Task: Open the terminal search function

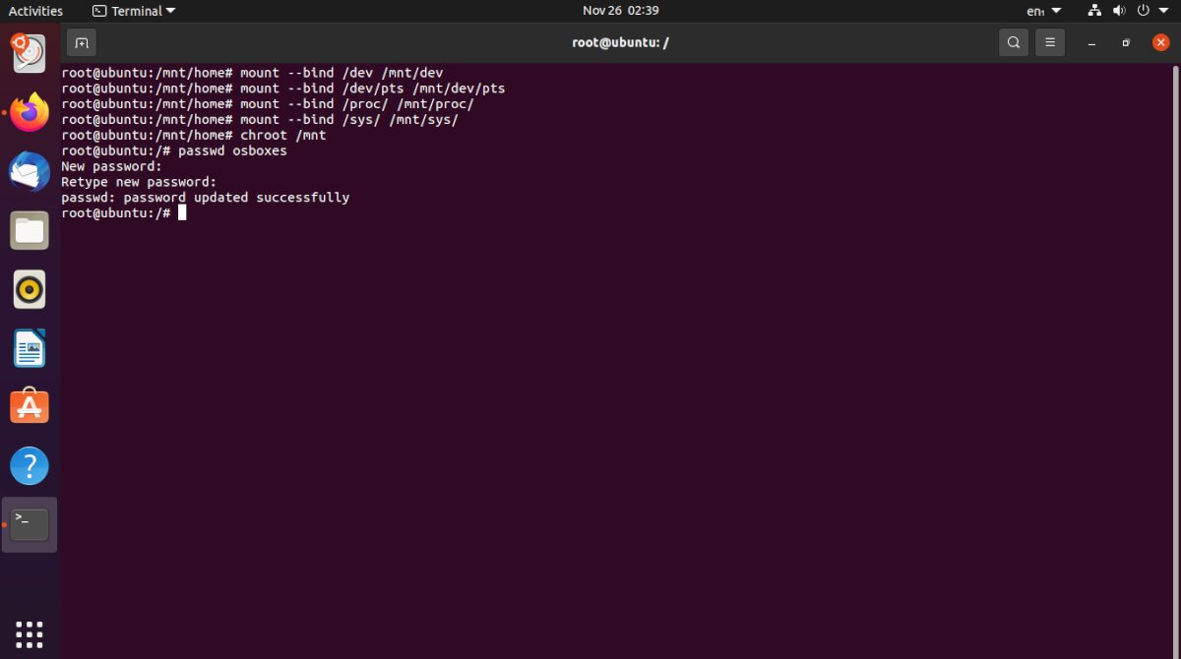Action: (x=1013, y=42)
